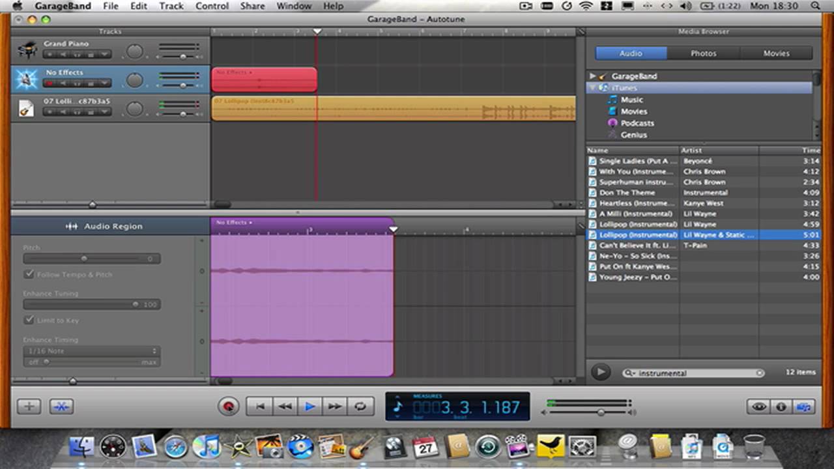This screenshot has width=834, height=469.
Task: Mute the No Effects track
Action: [x=63, y=83]
